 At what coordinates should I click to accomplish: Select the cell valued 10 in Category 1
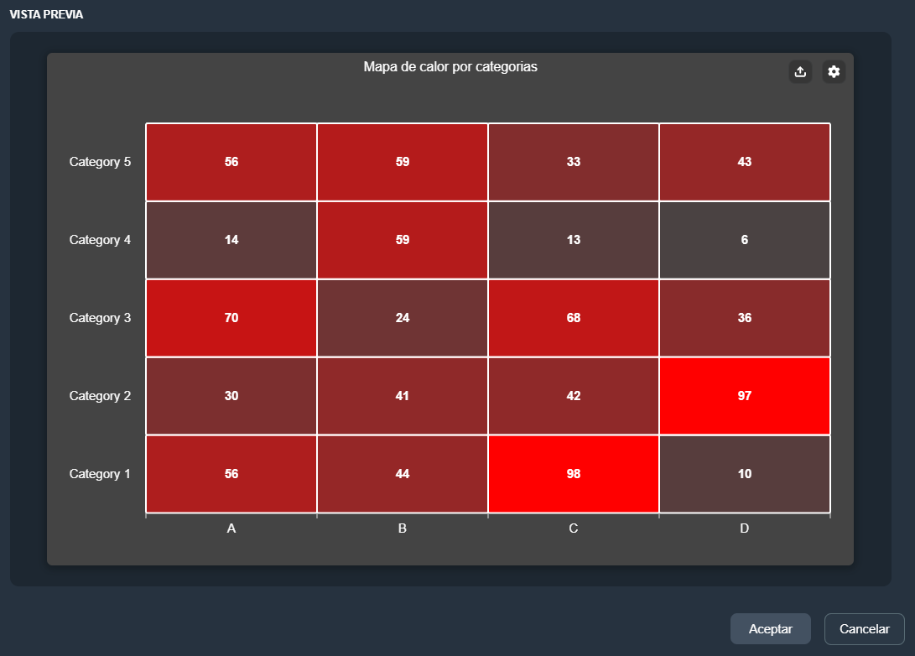(x=744, y=474)
